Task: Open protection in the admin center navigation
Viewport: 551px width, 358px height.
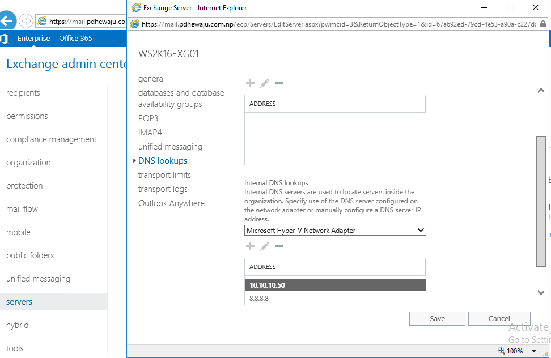Action: tap(24, 186)
